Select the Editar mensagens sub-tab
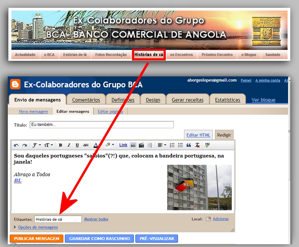The width and height of the screenshot is (299, 247). (x=73, y=112)
